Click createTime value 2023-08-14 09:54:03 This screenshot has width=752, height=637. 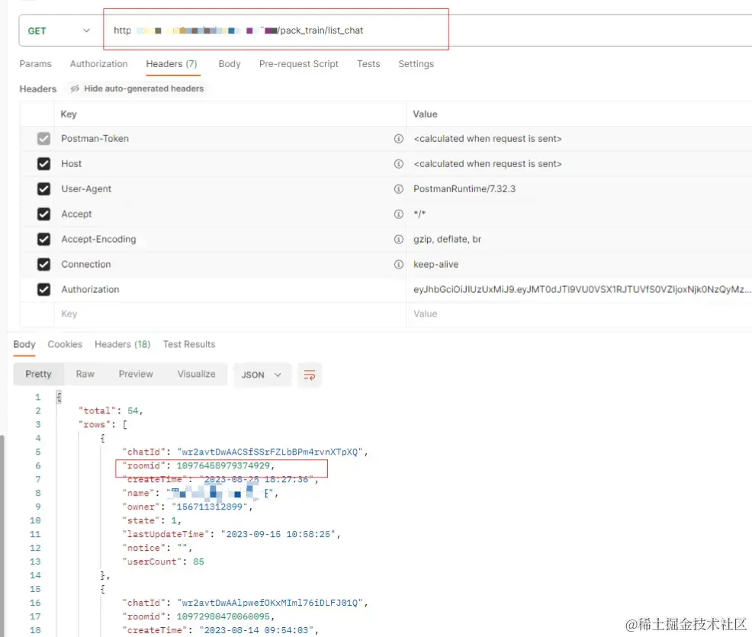coord(256,630)
